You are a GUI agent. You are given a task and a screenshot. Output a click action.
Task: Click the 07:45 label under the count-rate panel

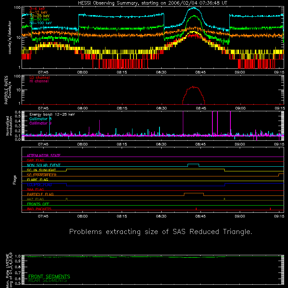pos(43,72)
